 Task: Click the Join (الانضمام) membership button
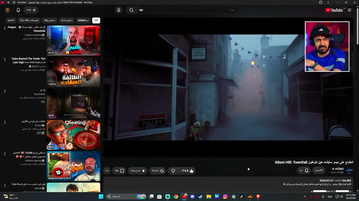(x=319, y=171)
